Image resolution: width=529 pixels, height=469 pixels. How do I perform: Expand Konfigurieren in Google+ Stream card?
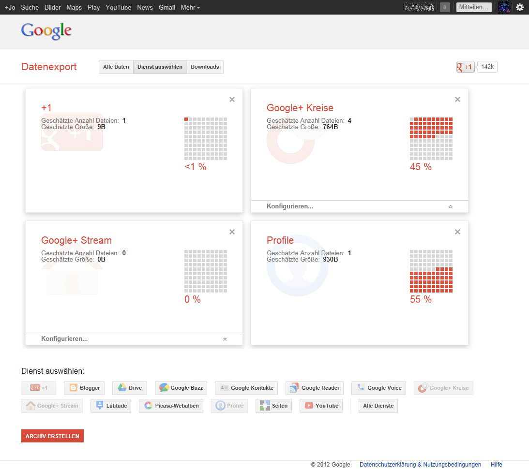(134, 338)
